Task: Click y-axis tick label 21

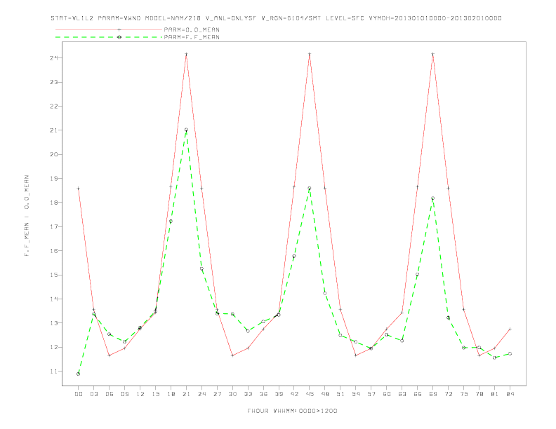Action: 53,130
